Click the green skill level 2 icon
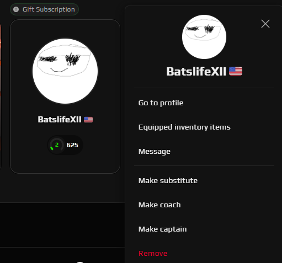The height and width of the screenshot is (263, 282). coord(57,145)
